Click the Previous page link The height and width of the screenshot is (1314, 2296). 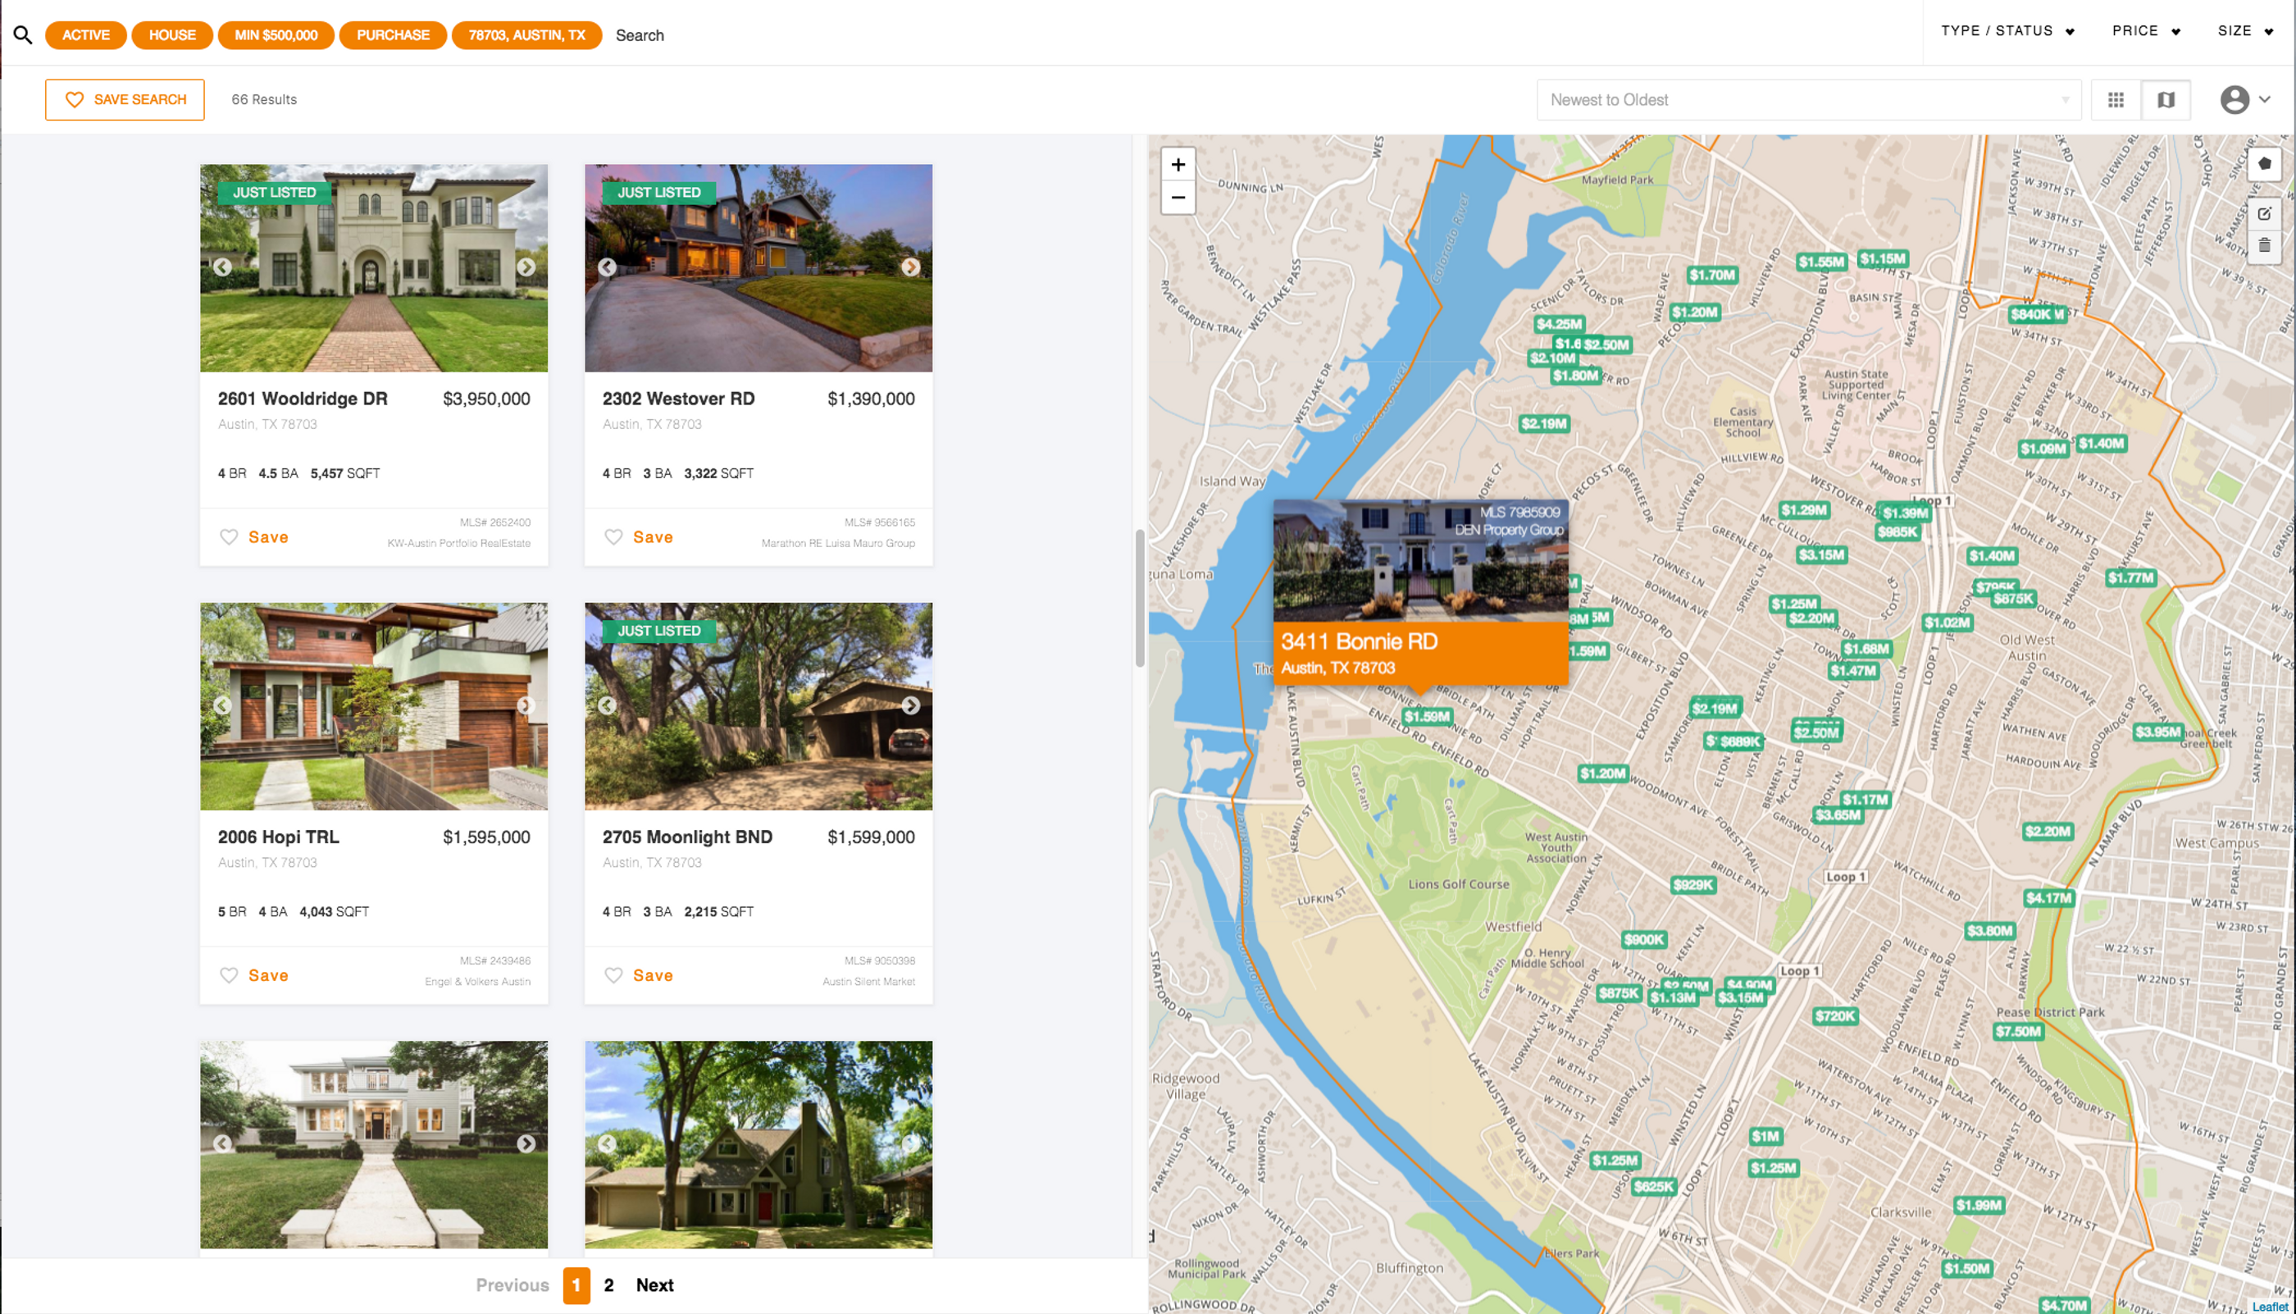pyautogui.click(x=512, y=1285)
